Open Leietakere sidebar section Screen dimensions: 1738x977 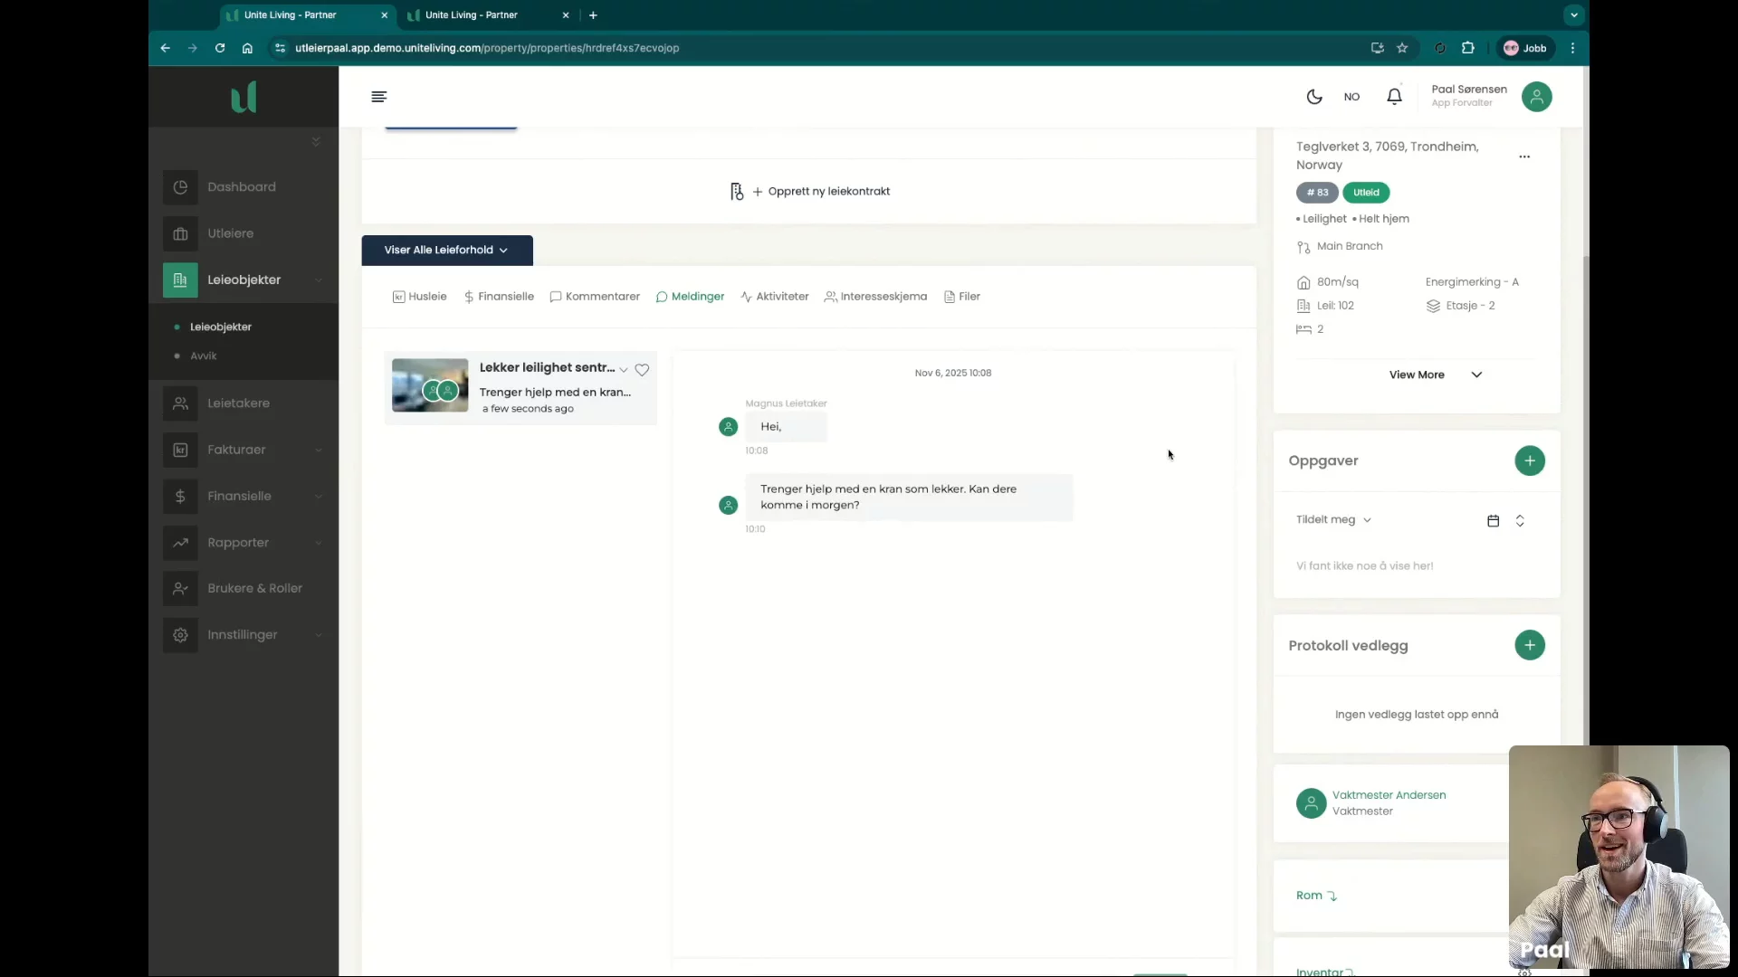tap(238, 403)
